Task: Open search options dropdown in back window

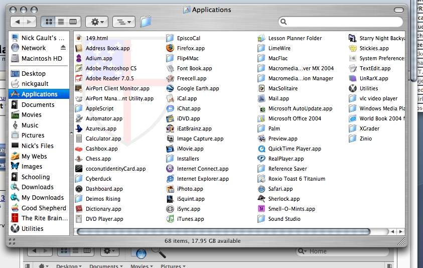Action: point(303,251)
